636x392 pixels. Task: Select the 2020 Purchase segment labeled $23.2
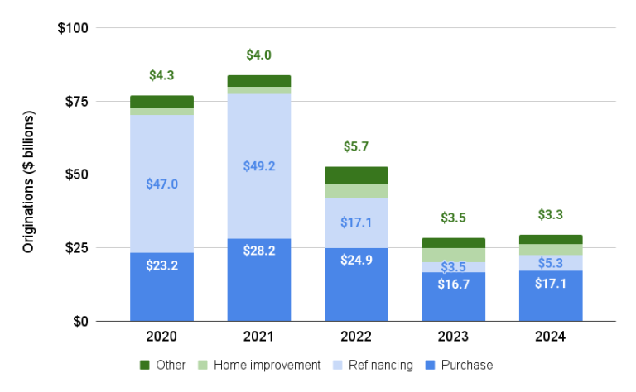click(161, 286)
